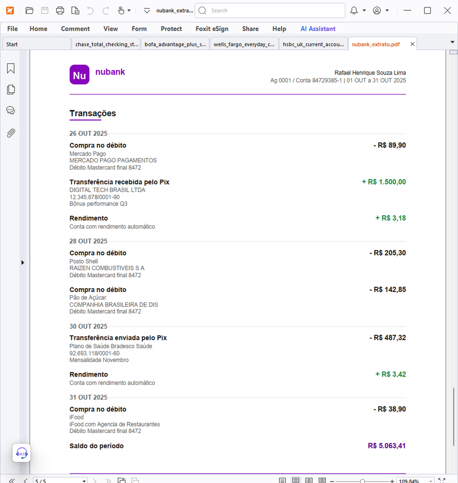Expand the page number dropdown
The image size is (458, 483).
84,481
